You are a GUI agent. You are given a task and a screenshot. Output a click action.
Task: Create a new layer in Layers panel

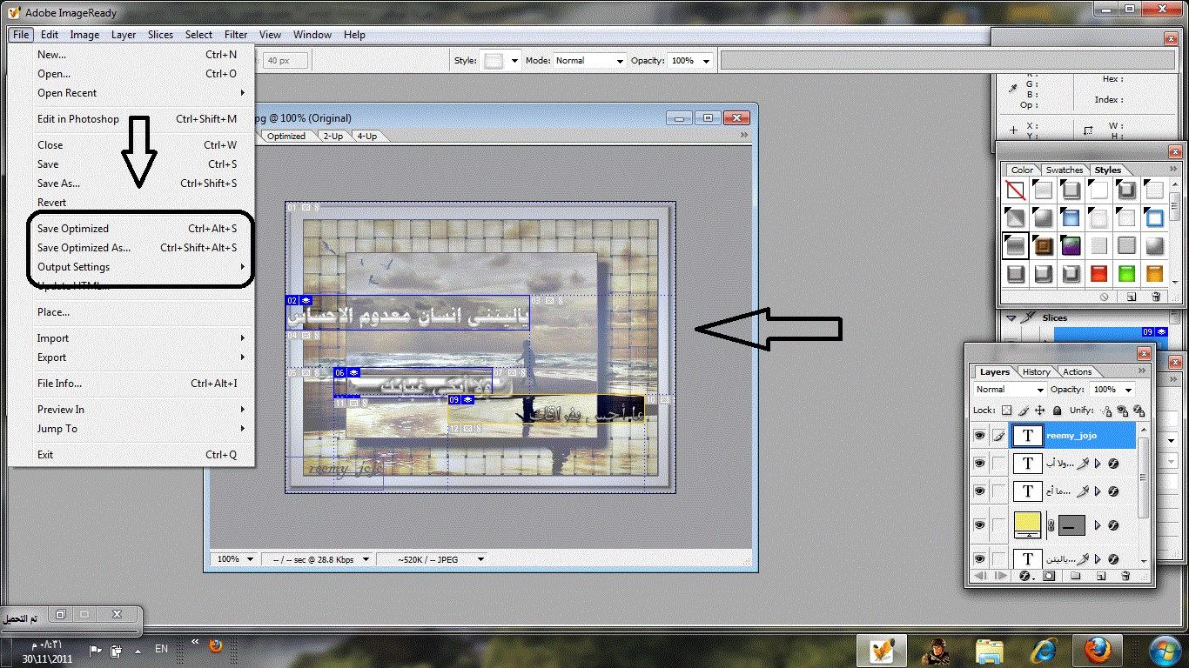(x=1100, y=576)
